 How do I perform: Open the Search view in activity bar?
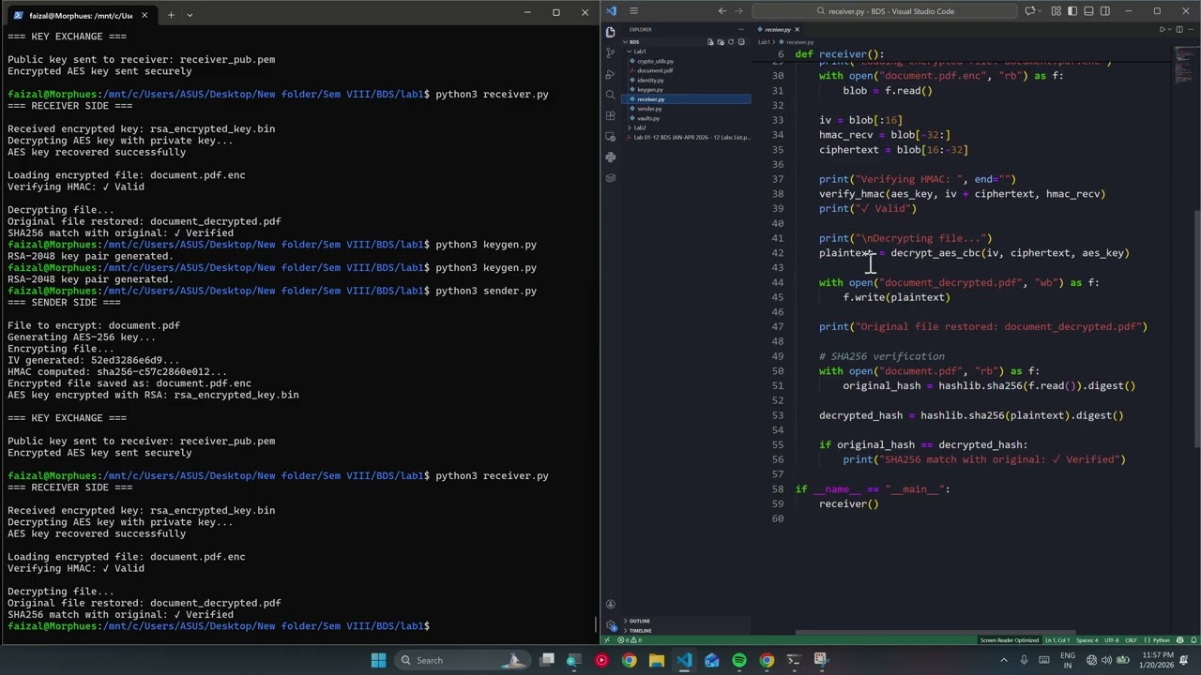(610, 95)
